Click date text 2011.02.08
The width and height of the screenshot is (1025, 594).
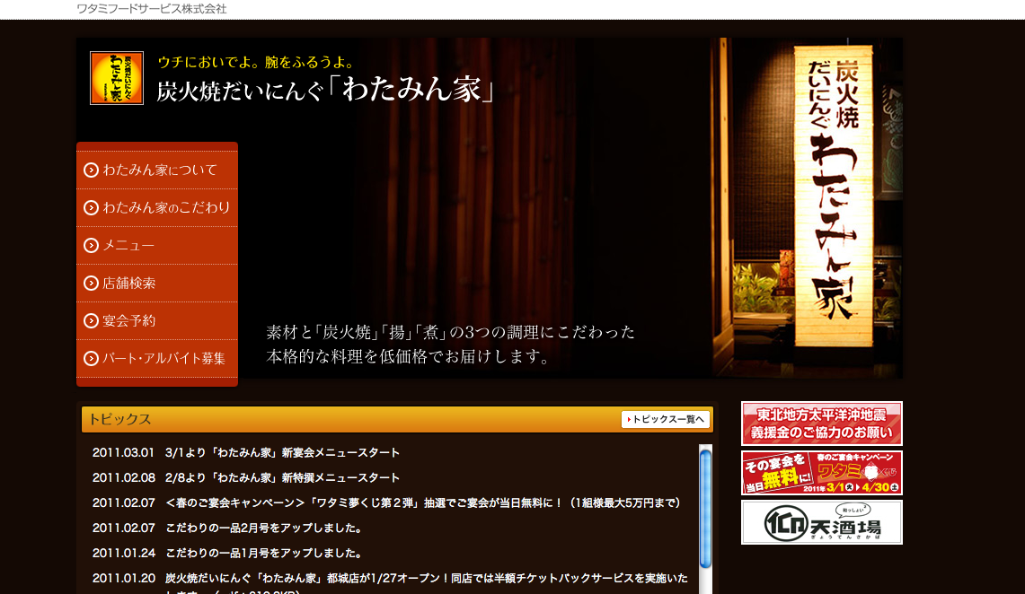[x=124, y=478]
